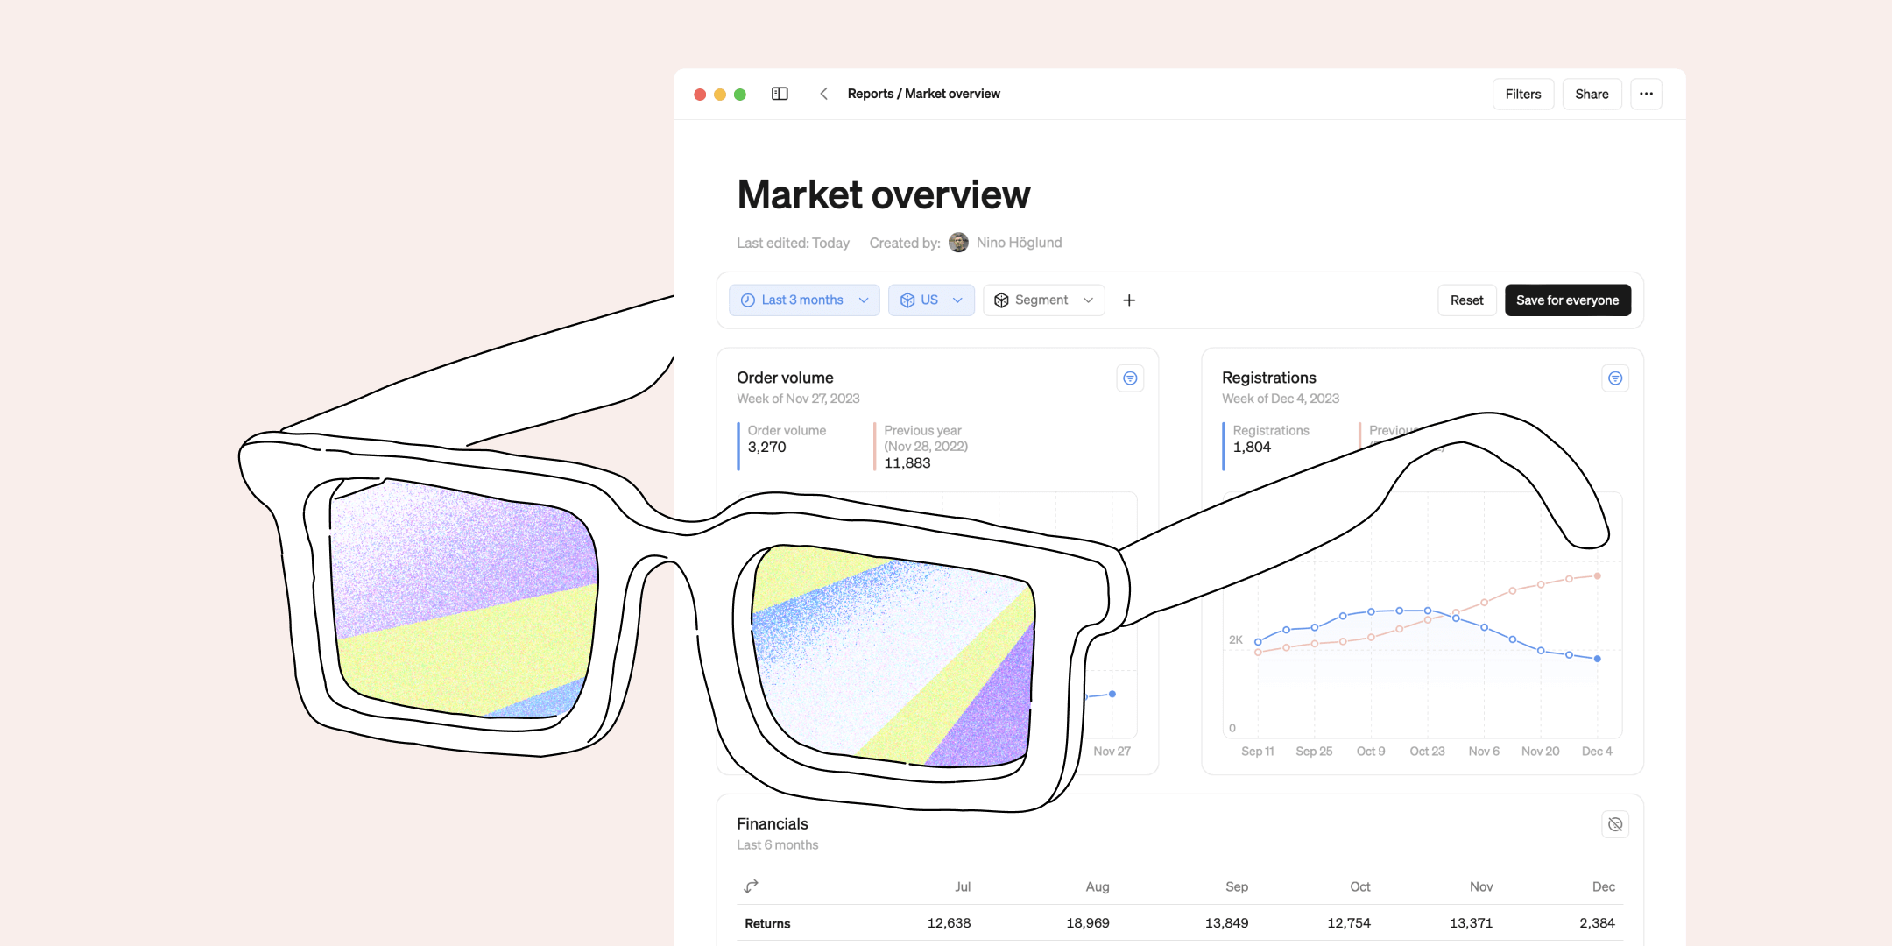Image resolution: width=1892 pixels, height=946 pixels.
Task: Click the Filters button
Action: coord(1522,94)
